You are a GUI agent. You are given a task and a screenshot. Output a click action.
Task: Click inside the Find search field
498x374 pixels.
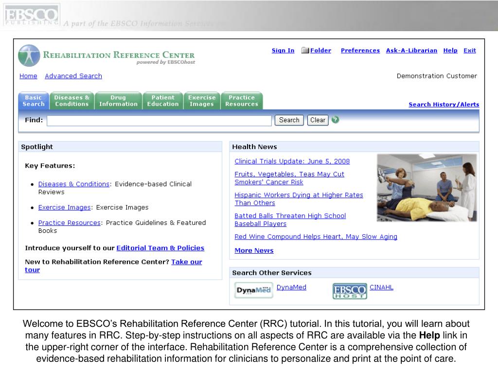coord(159,120)
